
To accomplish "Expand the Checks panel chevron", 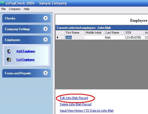I will [45, 18].
